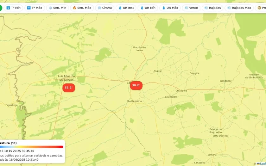Click the Luís Eduardo Magalhães map label
This screenshot has width=266, height=166.
coord(66,78)
